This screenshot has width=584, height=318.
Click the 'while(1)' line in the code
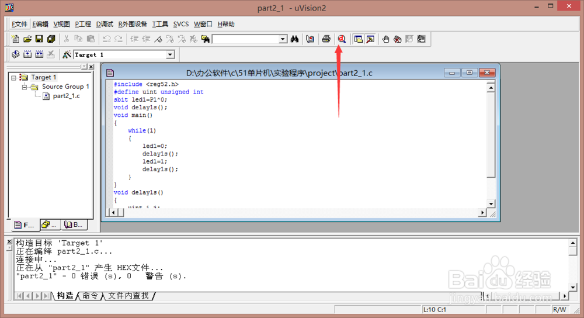[x=142, y=130]
